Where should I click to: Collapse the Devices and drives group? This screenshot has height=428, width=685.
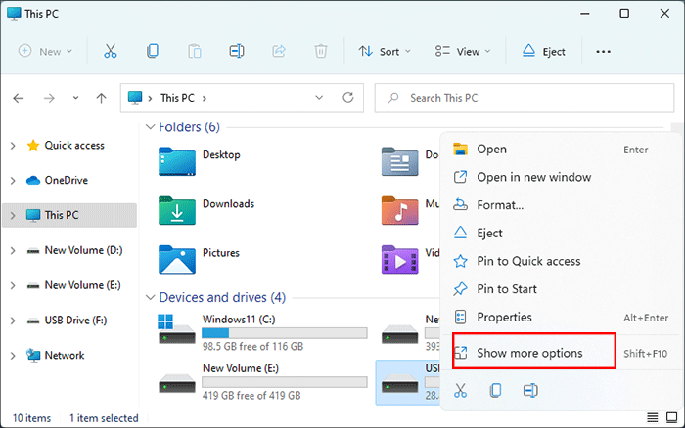pyautogui.click(x=150, y=297)
